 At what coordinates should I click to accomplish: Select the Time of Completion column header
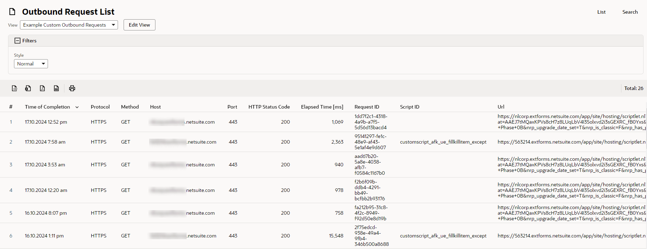click(x=47, y=107)
